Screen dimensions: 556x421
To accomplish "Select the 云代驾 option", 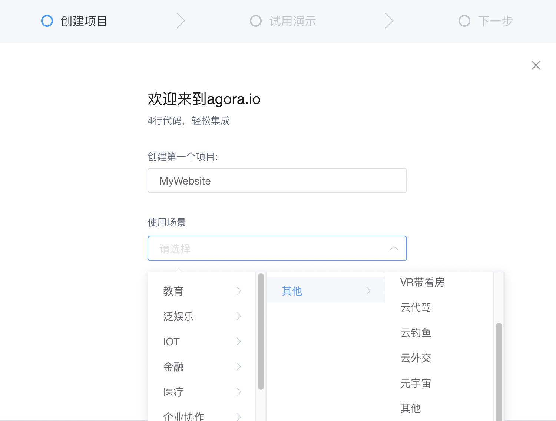I will pos(416,308).
